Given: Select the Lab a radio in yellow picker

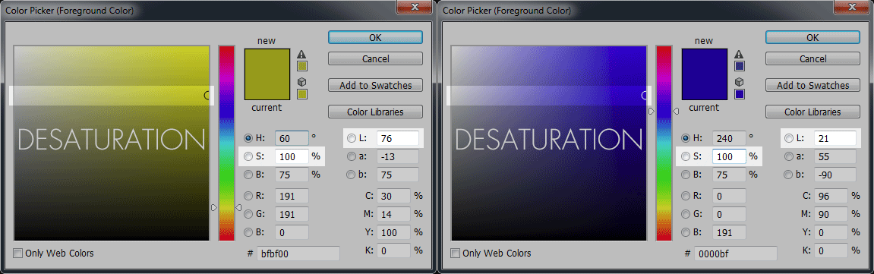Looking at the screenshot, I should pyautogui.click(x=351, y=156).
